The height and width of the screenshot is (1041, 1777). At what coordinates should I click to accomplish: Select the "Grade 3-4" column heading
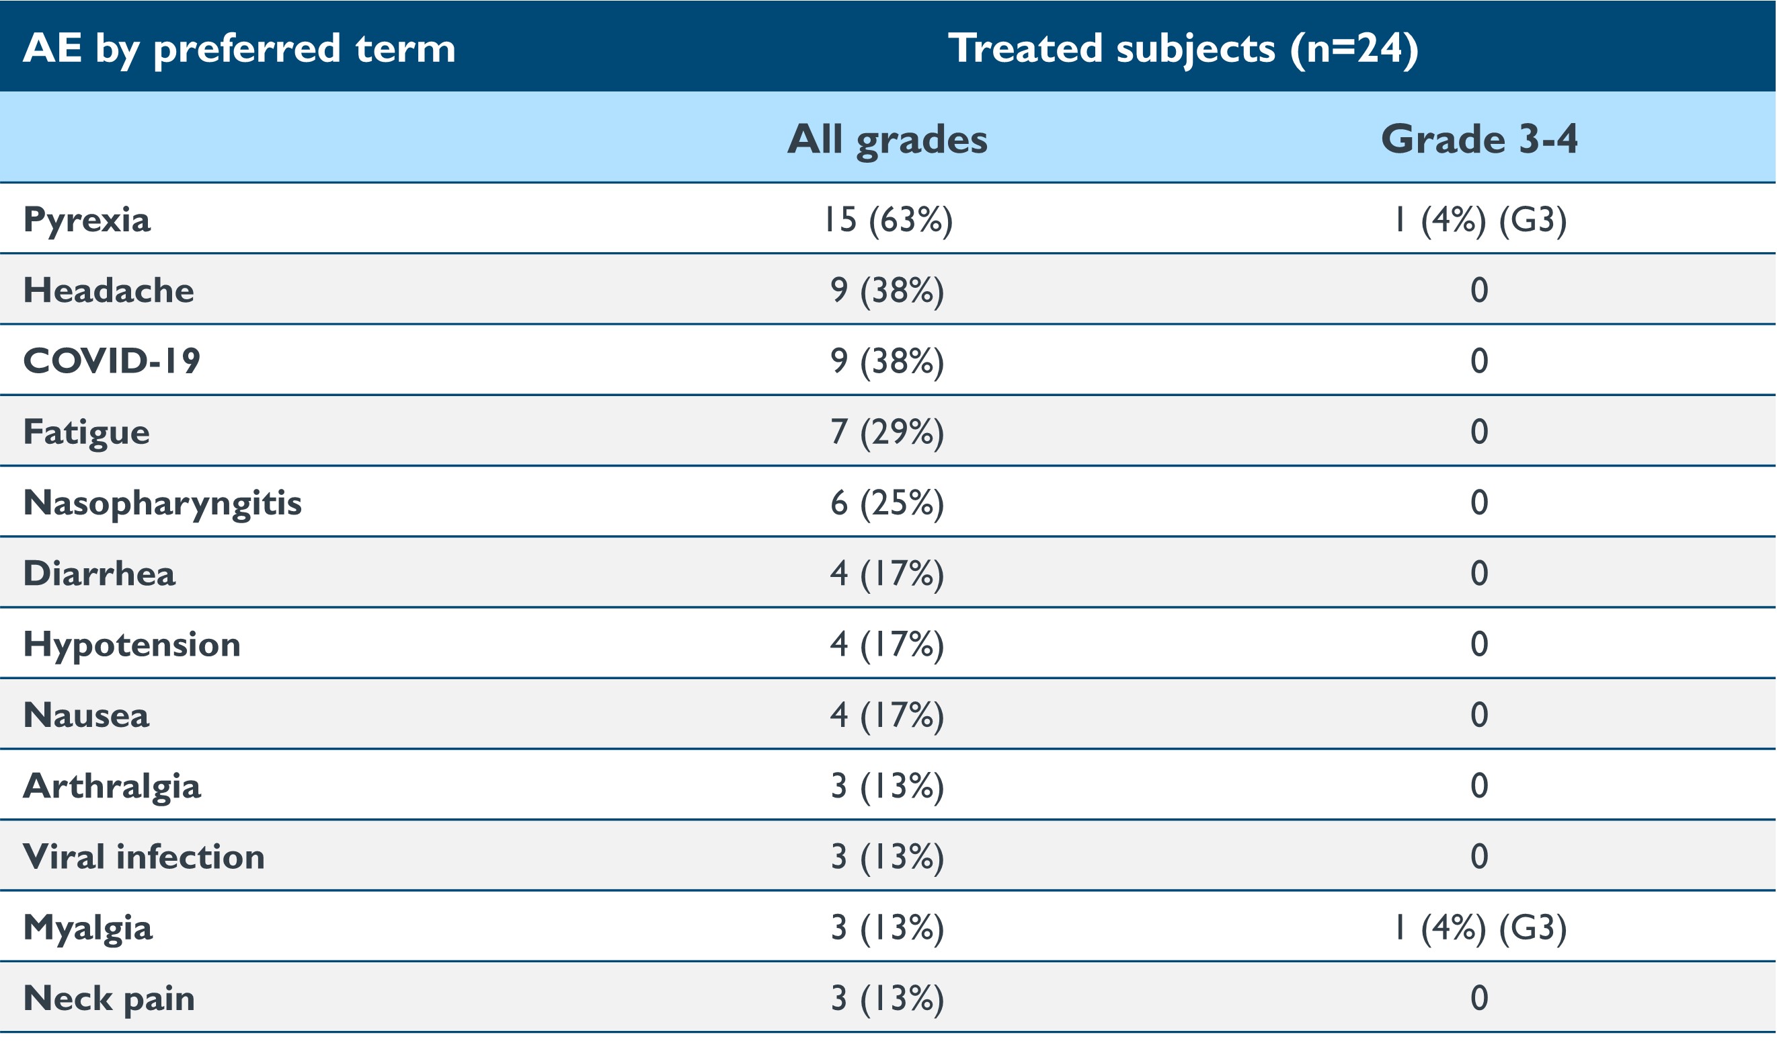click(1478, 139)
